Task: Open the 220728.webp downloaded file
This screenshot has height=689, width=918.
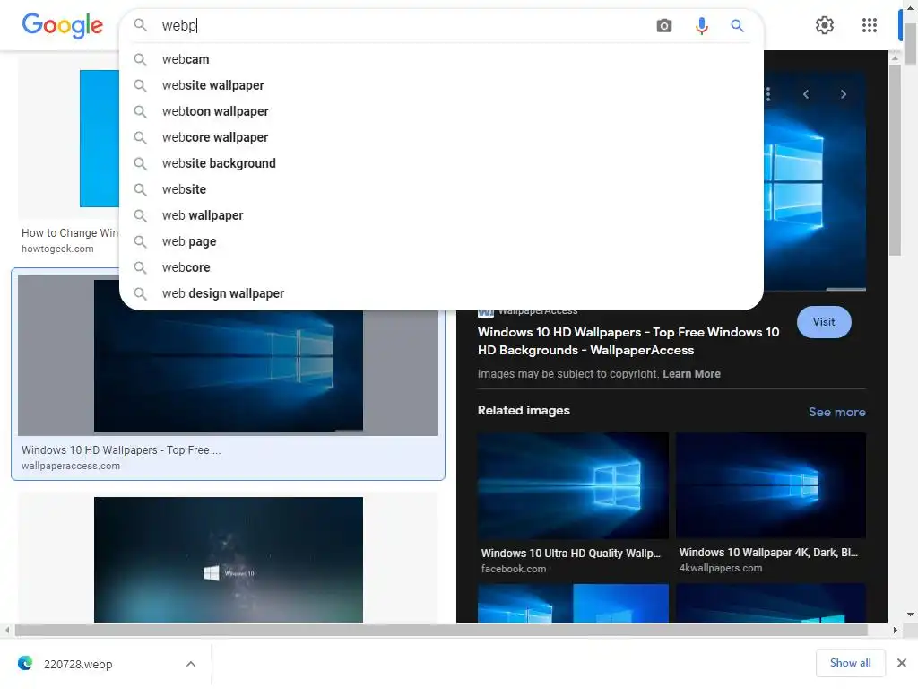Action: click(78, 664)
